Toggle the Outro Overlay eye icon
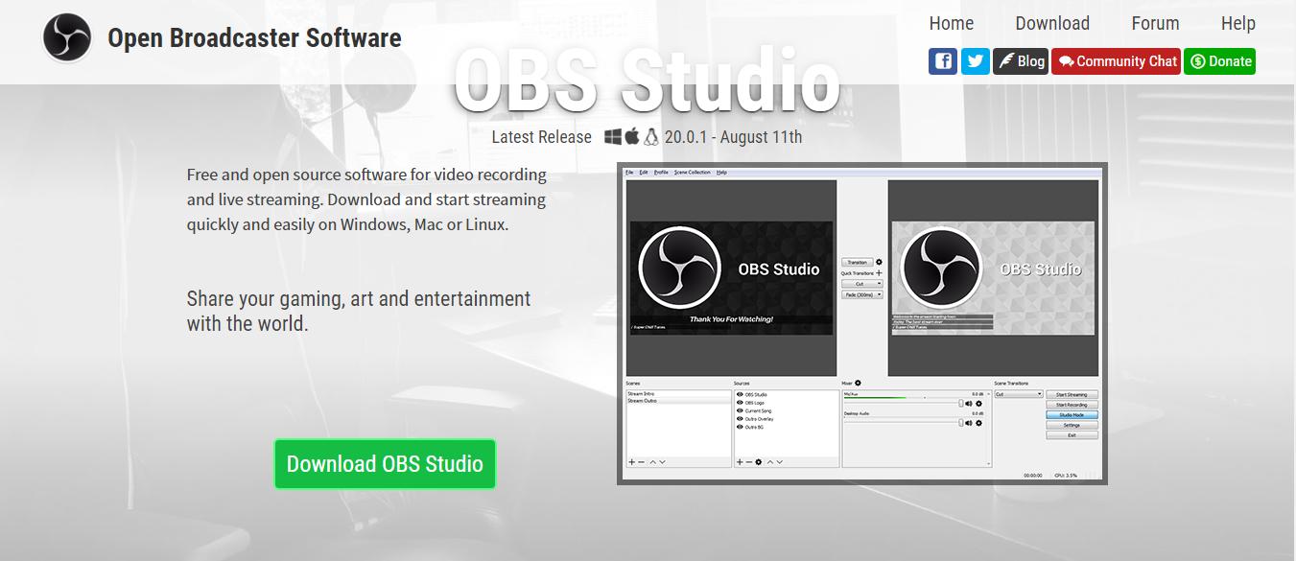1296x561 pixels. (x=740, y=419)
